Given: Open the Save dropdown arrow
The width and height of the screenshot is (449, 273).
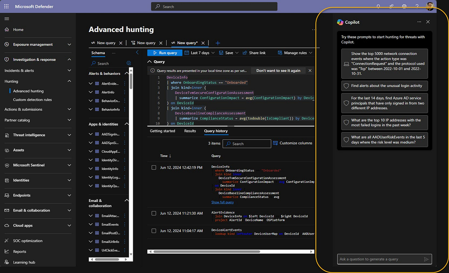Looking at the screenshot, I should (237, 53).
